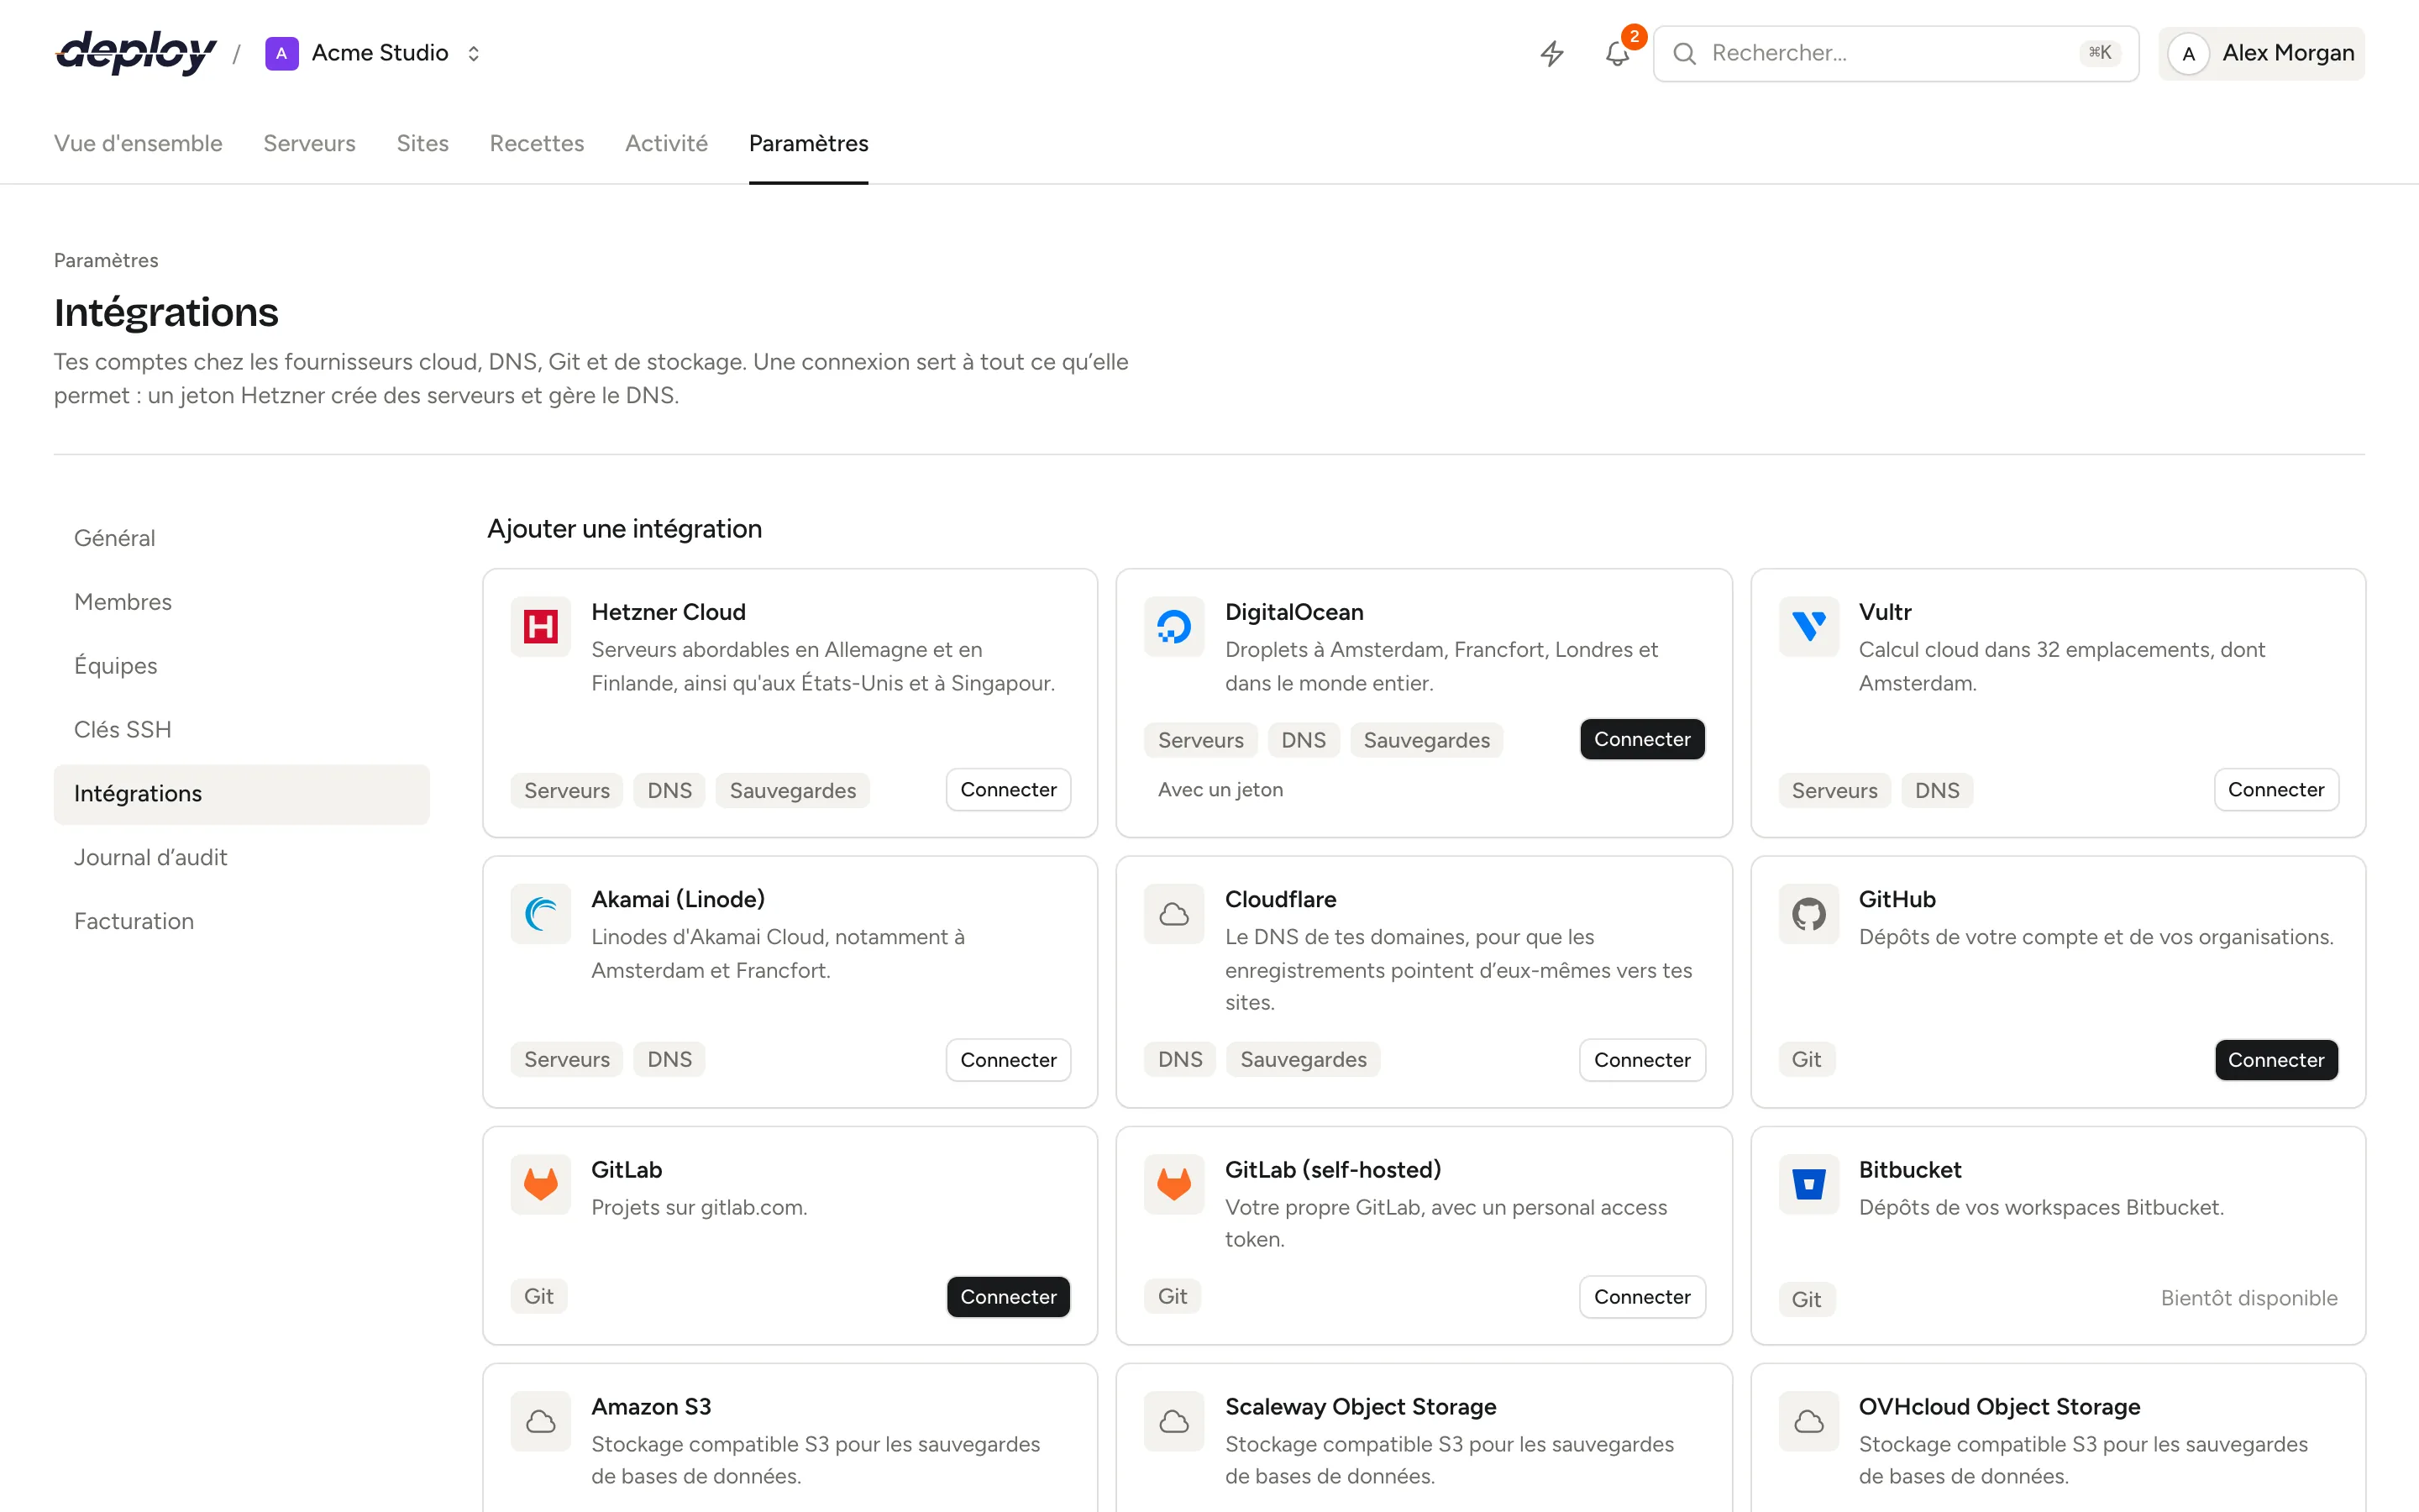Open Général in settings sidebar

coord(242,538)
